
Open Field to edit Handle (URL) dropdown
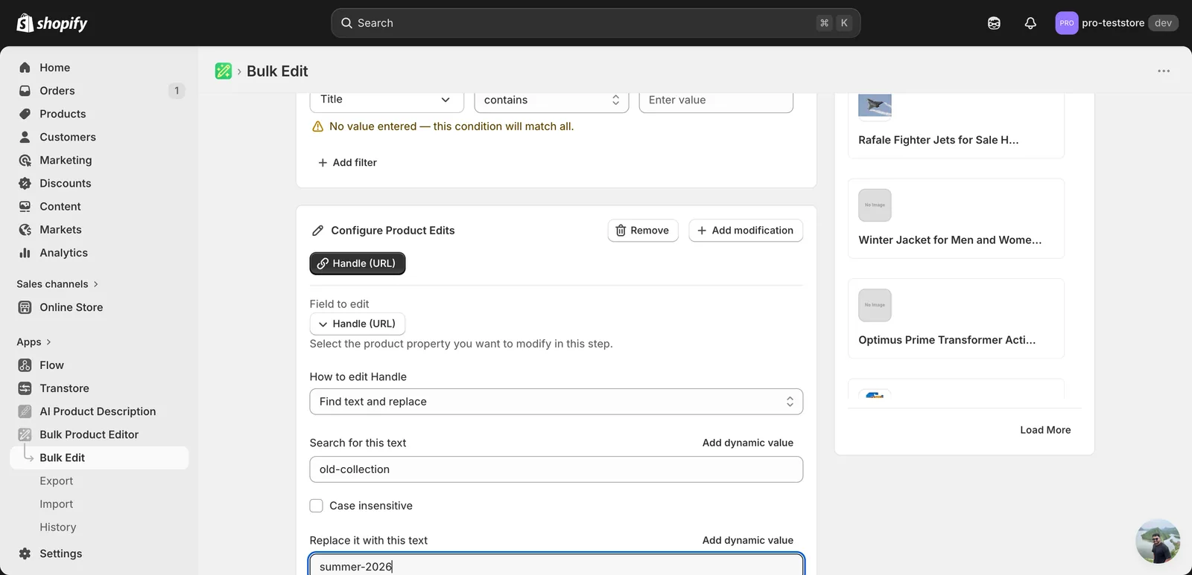point(358,324)
